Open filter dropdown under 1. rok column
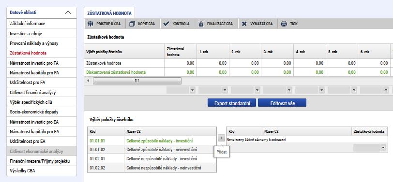Viewport: 393px width, 182px height. pos(225,90)
